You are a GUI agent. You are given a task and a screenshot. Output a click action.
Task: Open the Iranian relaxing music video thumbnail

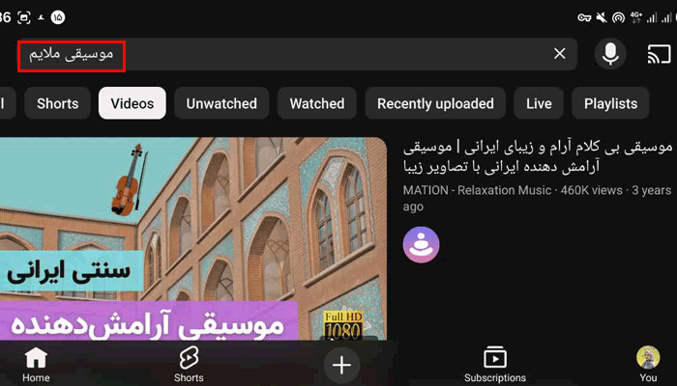(x=193, y=239)
